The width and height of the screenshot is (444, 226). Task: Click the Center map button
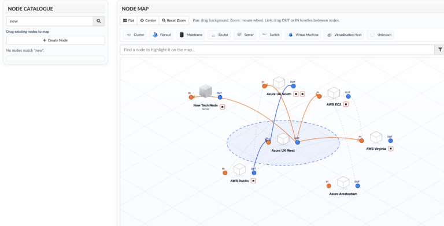148,20
